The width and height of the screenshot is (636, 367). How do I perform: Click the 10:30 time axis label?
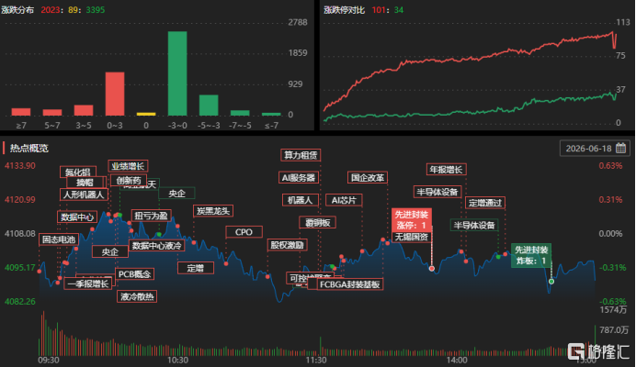177,360
